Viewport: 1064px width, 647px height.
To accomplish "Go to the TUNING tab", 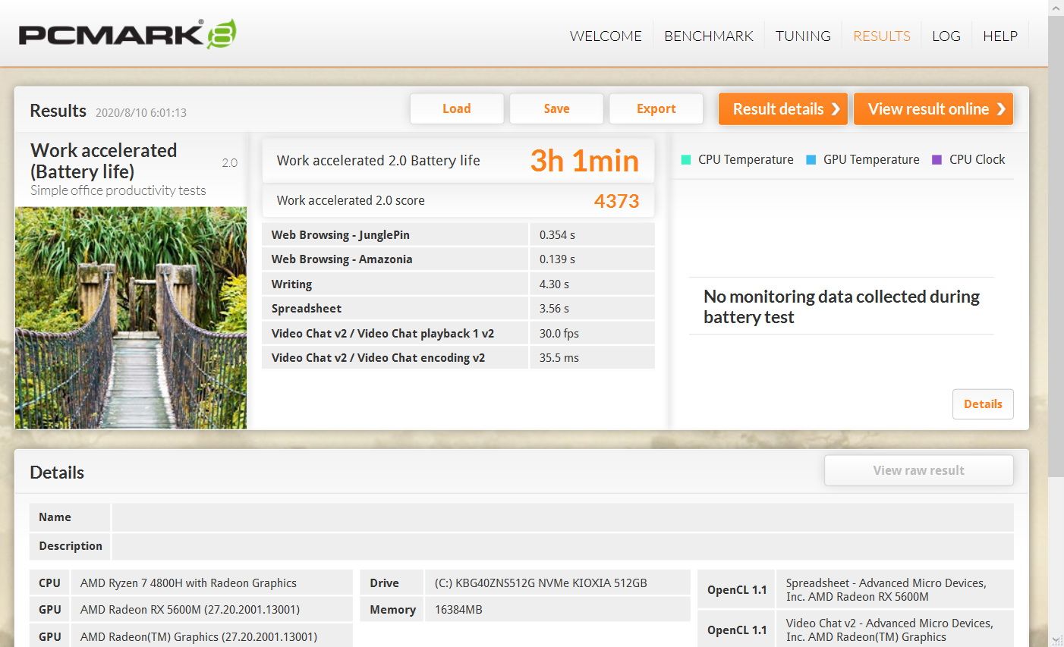I will pos(803,36).
